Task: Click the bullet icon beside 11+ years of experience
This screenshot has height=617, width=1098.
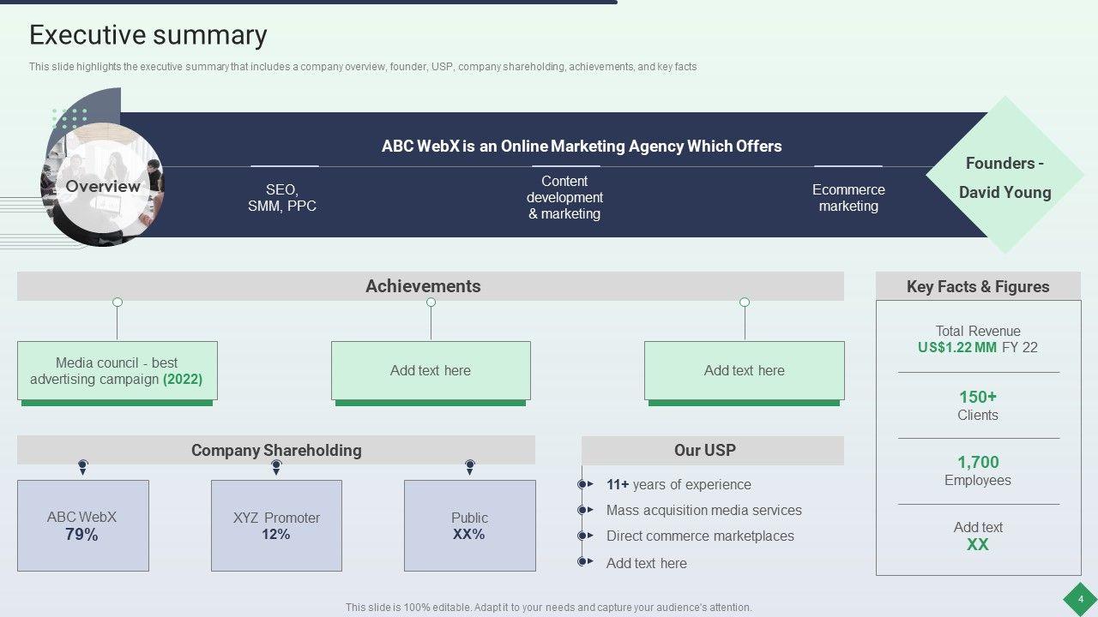Action: tap(584, 484)
